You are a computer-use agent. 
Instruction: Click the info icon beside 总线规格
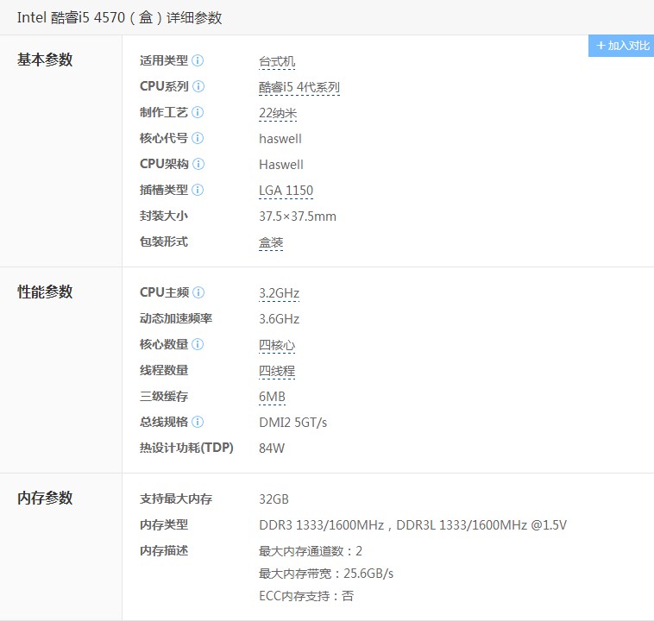pos(198,422)
